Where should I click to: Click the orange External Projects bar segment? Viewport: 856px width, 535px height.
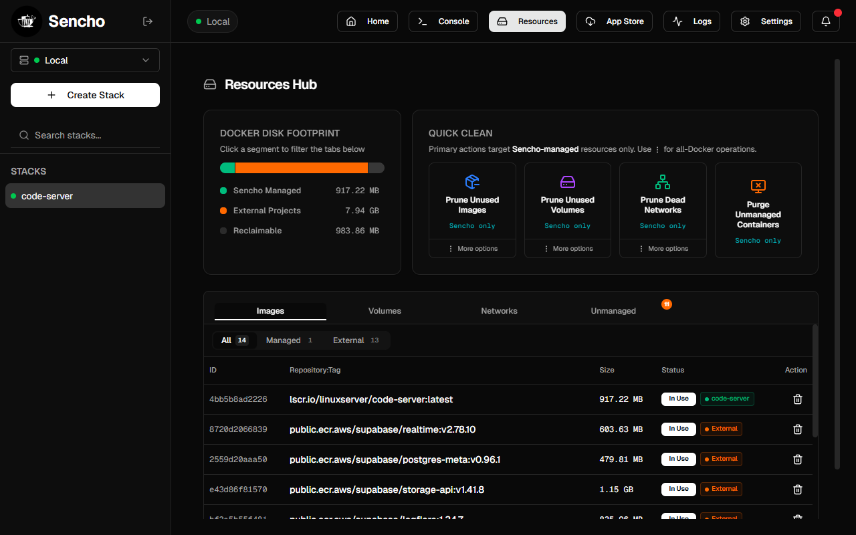click(x=301, y=168)
